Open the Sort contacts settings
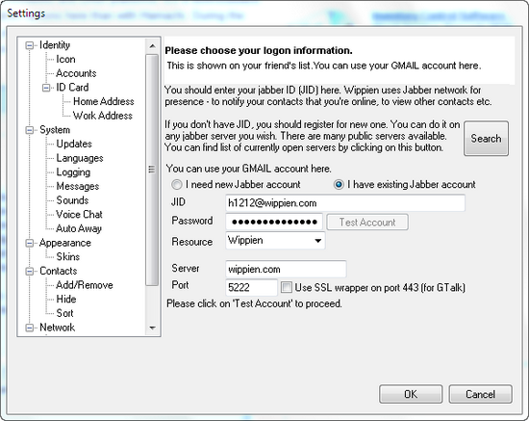The width and height of the screenshot is (529, 421). pos(64,313)
